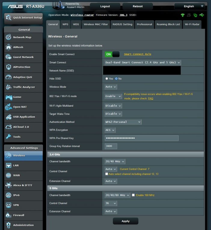Click the Guest Network icon
The height and width of the screenshot is (230, 211).
(x=8, y=57)
